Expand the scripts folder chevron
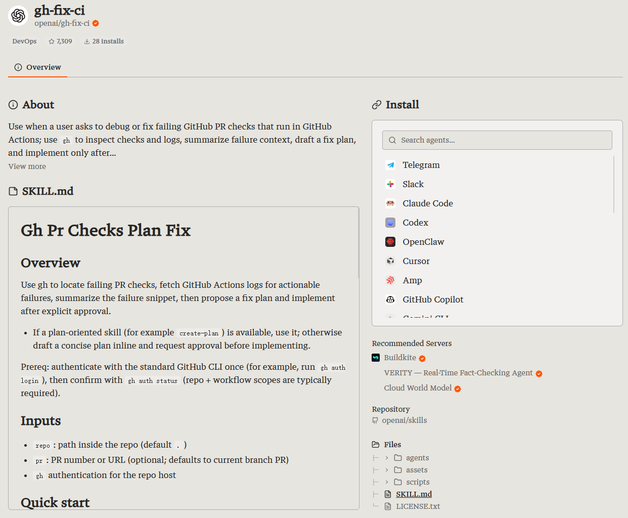Viewport: 628px width, 518px height. tap(387, 482)
